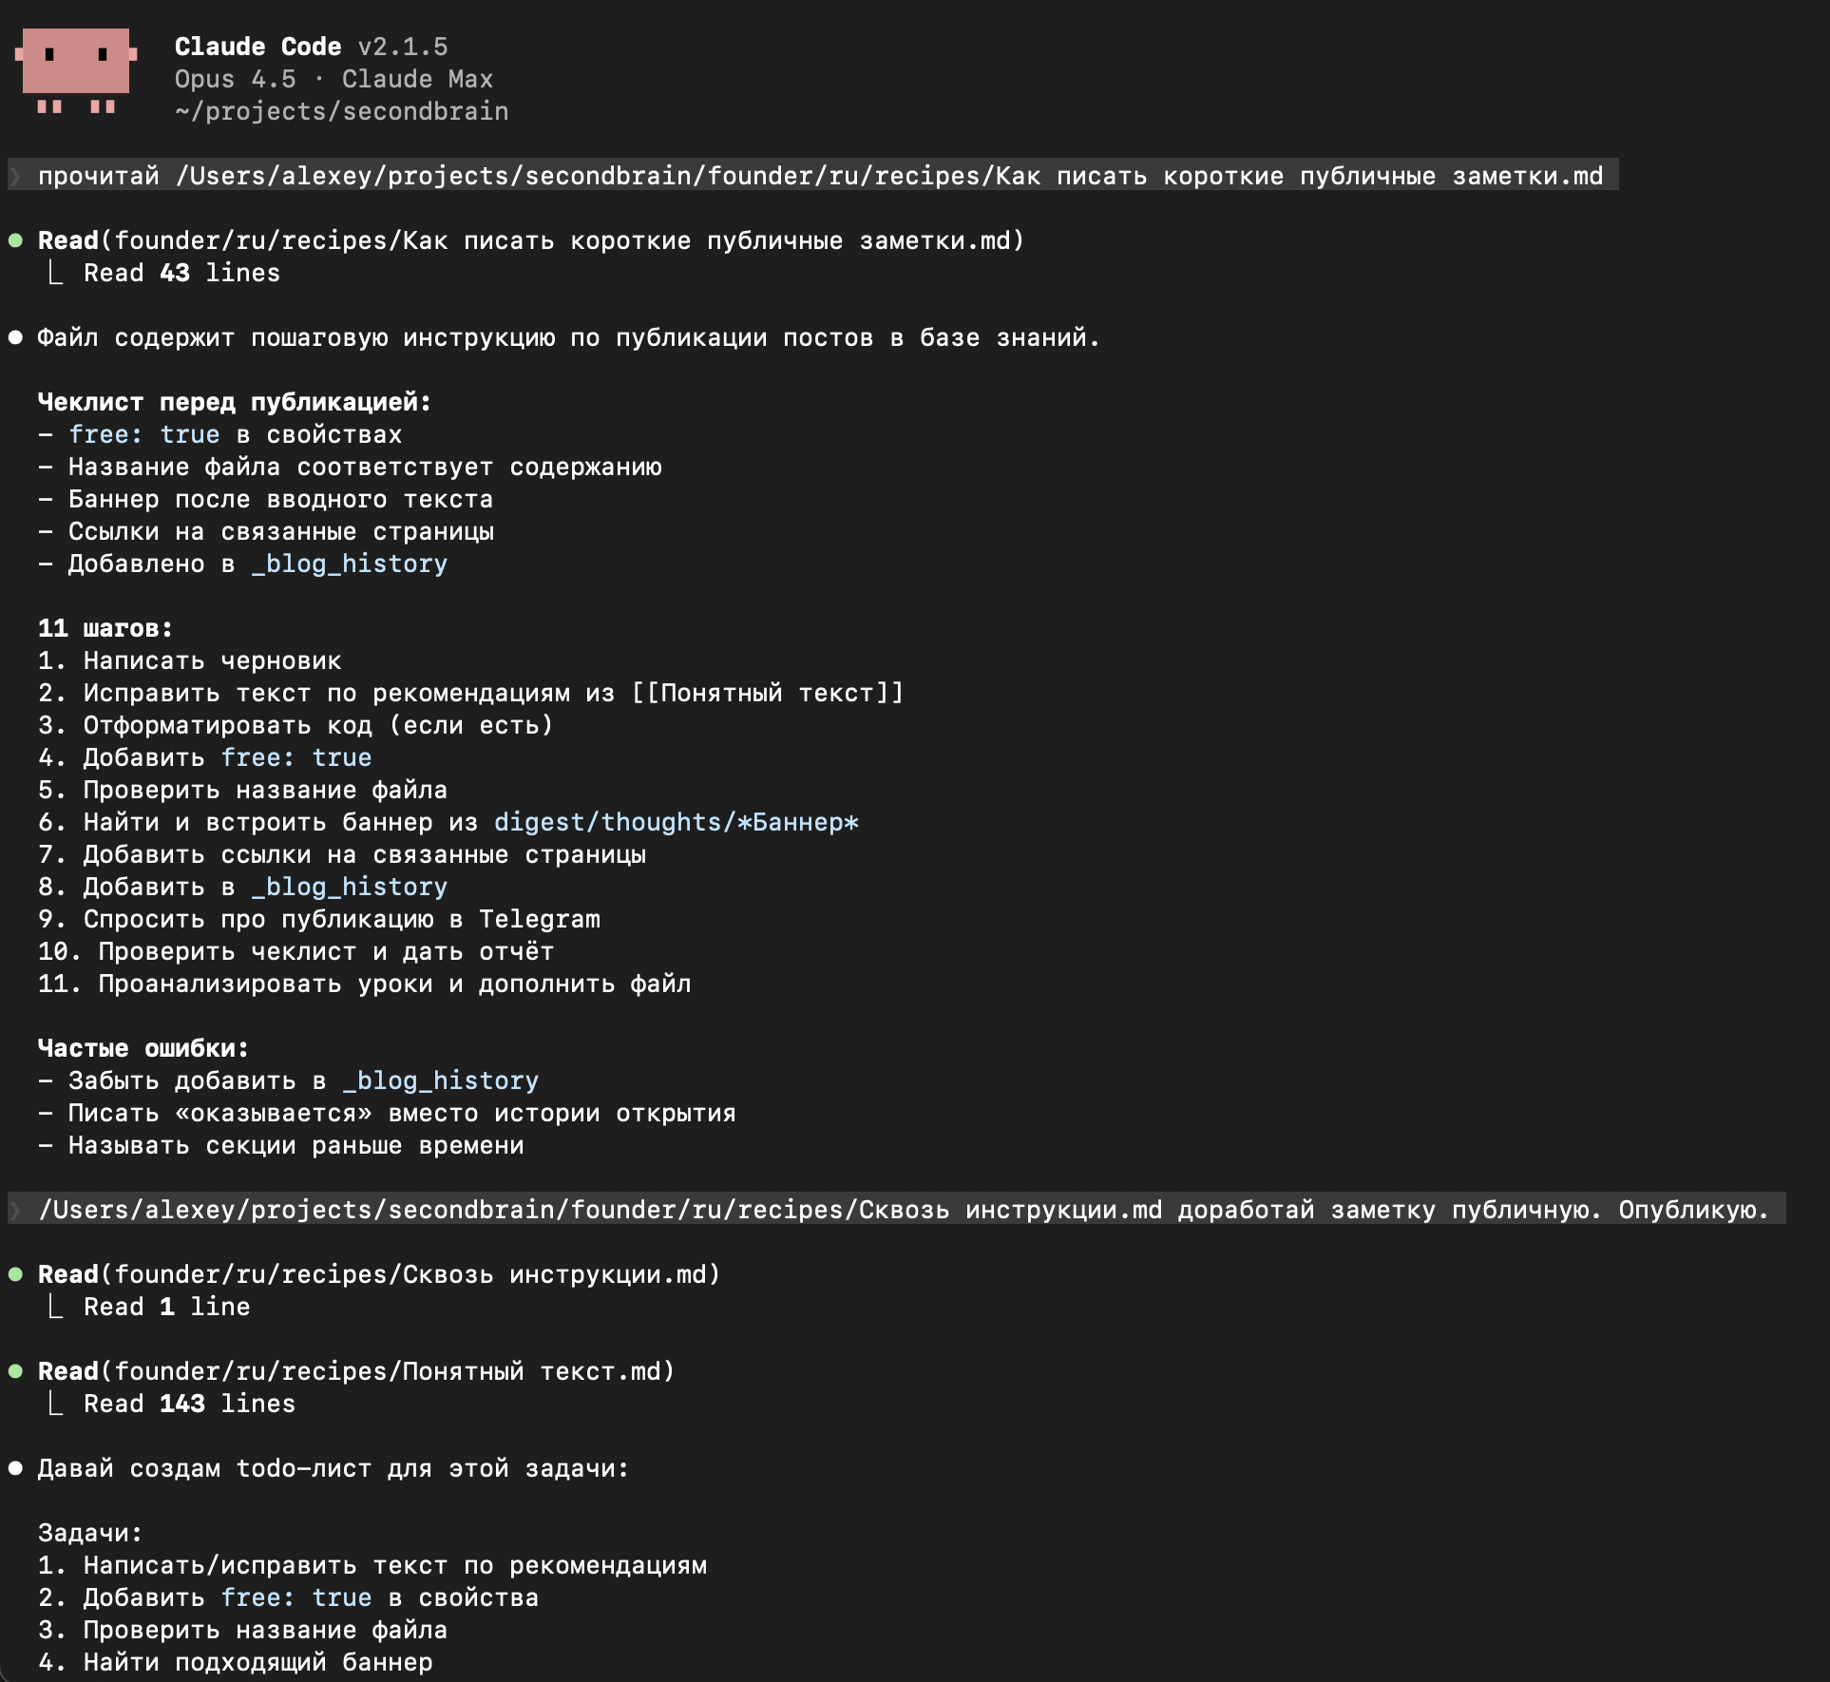Expand the 'Read 143 lines' result
1830x1682 pixels.
click(188, 1405)
